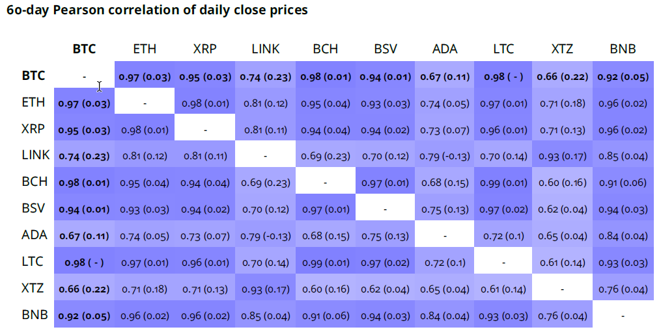661x336 pixels.
Task: Click the BNB row label
Action: click(x=33, y=315)
